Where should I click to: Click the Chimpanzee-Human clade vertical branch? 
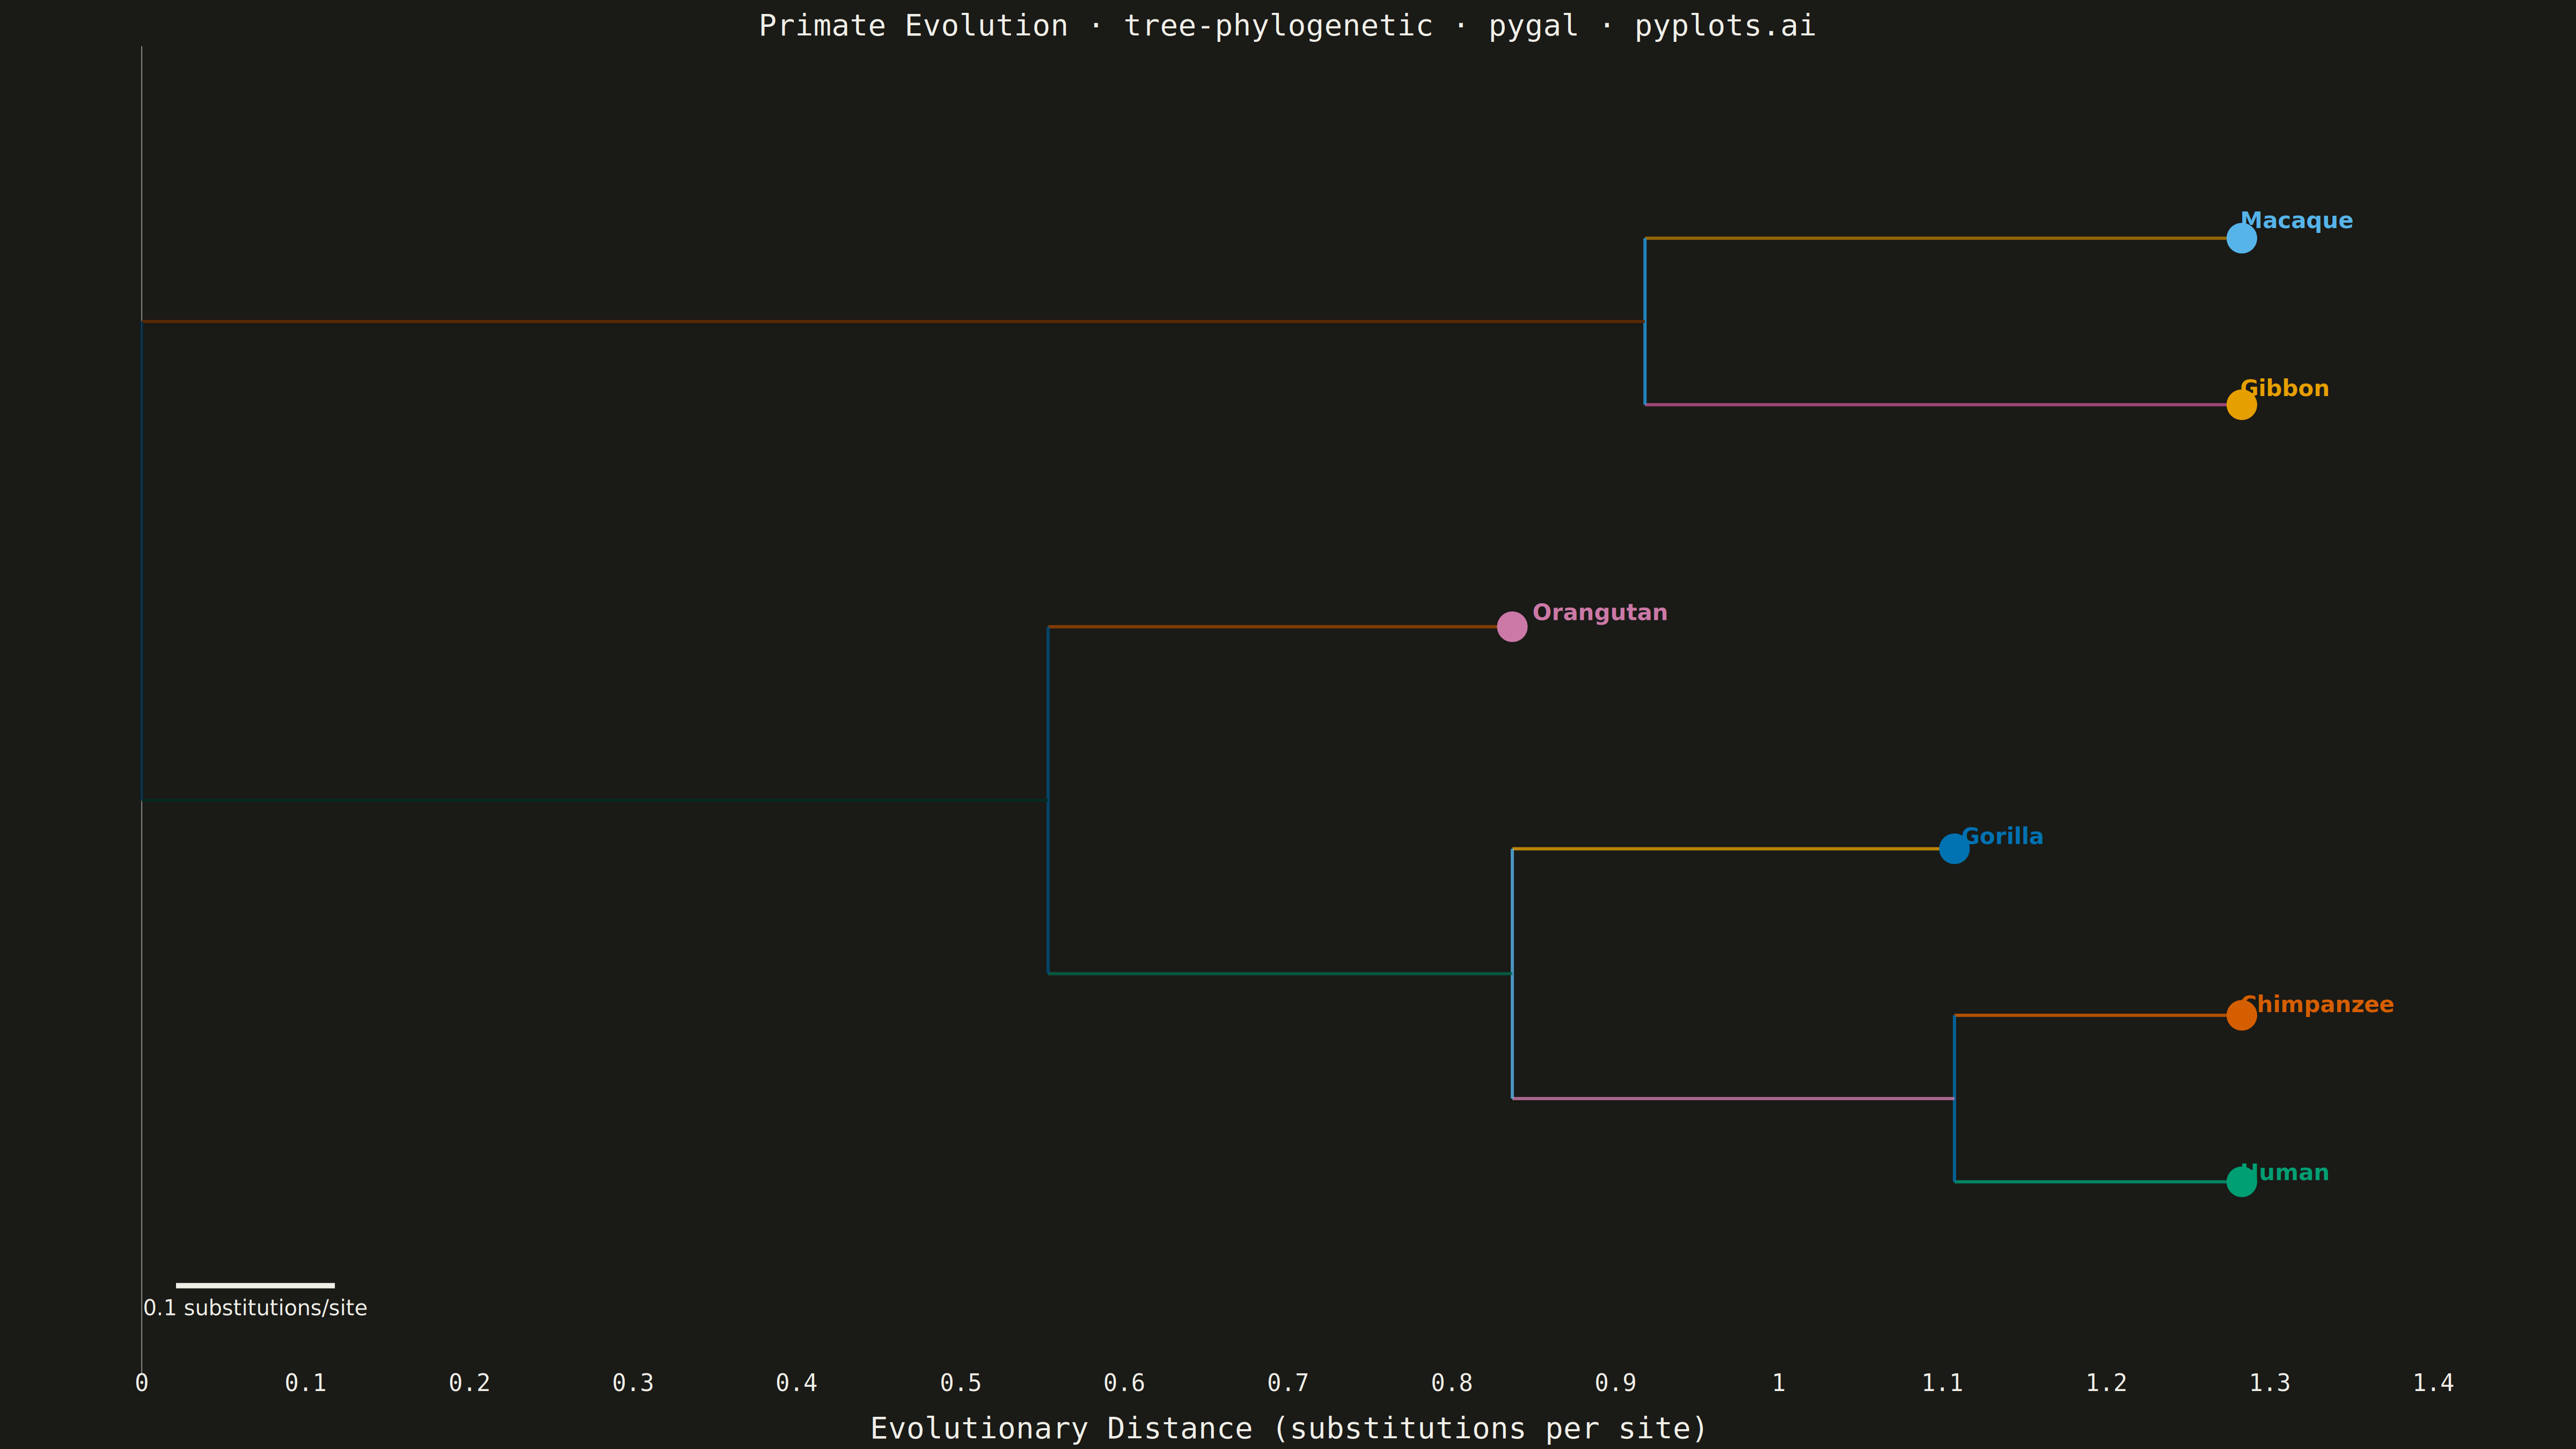1954,1098
